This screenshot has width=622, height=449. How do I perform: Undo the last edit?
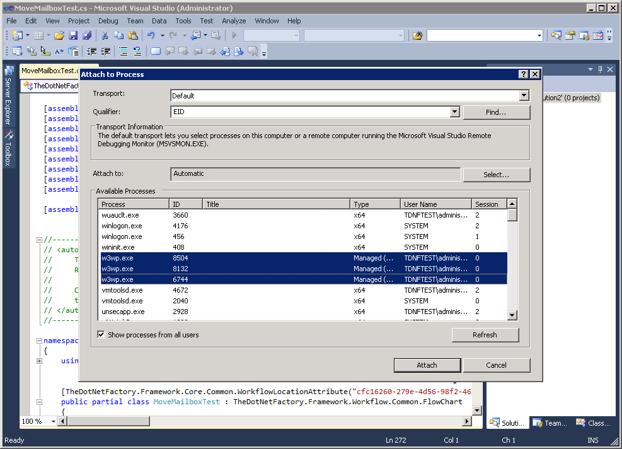[150, 35]
